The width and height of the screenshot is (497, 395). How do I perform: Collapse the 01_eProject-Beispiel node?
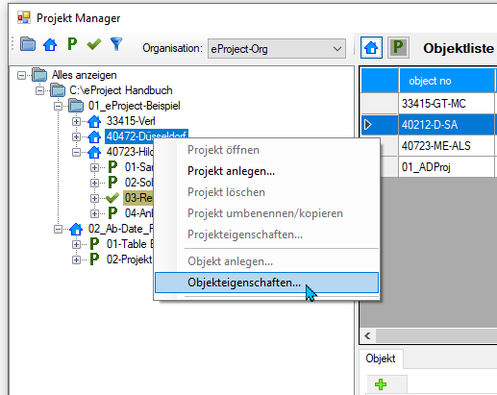[x=58, y=106]
